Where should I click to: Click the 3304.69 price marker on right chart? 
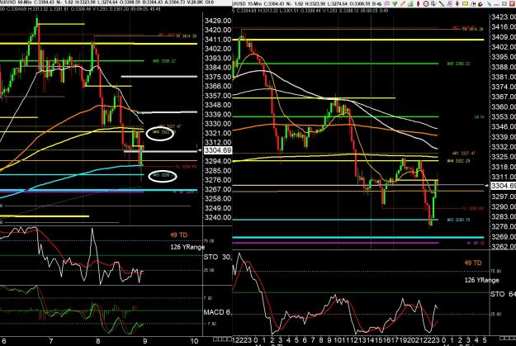503,186
